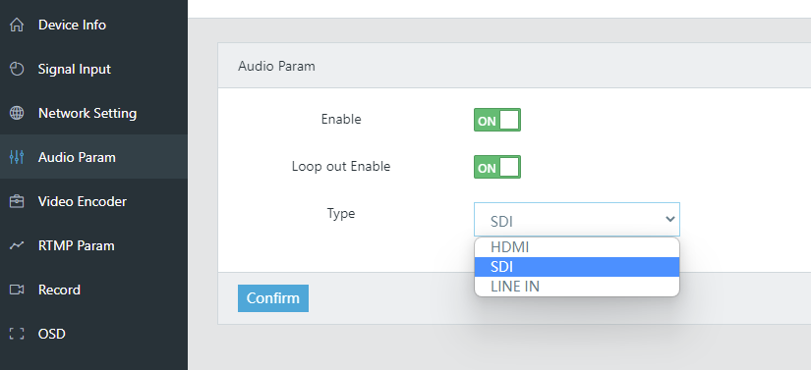
Task: Click the pie-chart icon beside Signal Input
Action: (x=17, y=69)
